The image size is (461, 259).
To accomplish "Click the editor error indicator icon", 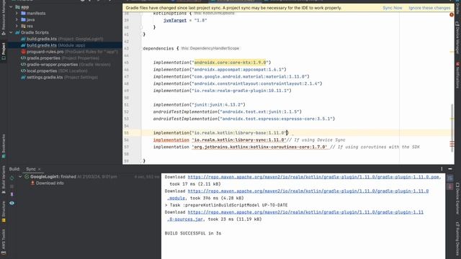I will (x=452, y=14).
